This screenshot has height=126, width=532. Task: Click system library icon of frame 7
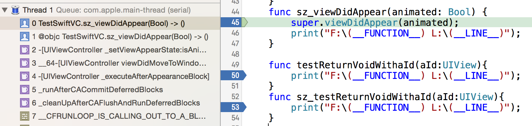[x=25, y=116]
